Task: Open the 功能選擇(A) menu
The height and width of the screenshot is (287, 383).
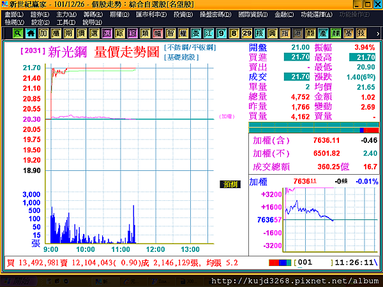Action: tap(317, 15)
